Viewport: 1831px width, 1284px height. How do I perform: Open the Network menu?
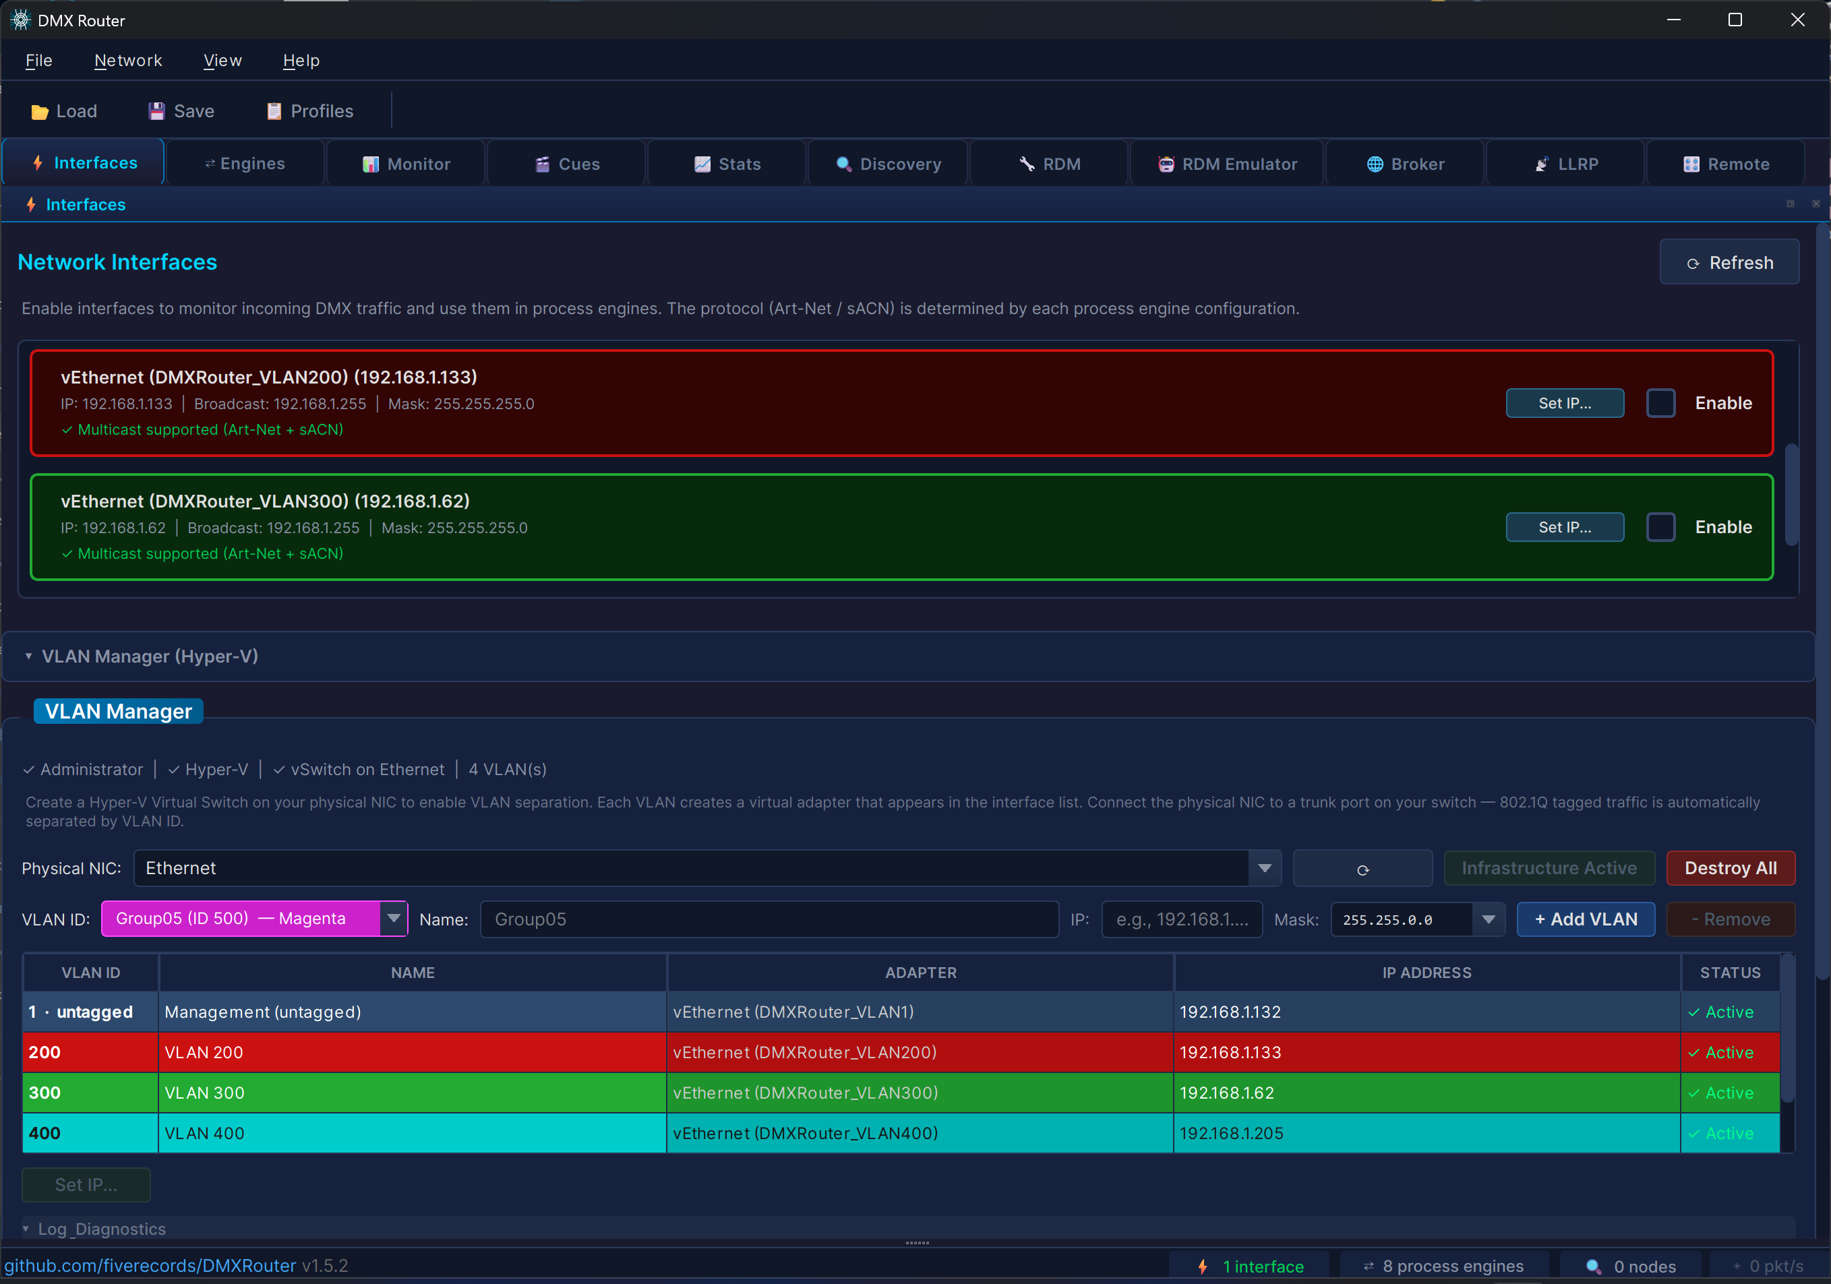coord(128,61)
